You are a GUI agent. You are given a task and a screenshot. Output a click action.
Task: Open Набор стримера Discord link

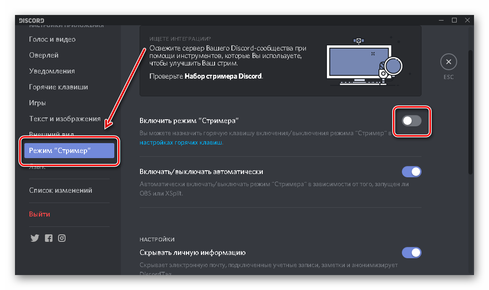223,76
